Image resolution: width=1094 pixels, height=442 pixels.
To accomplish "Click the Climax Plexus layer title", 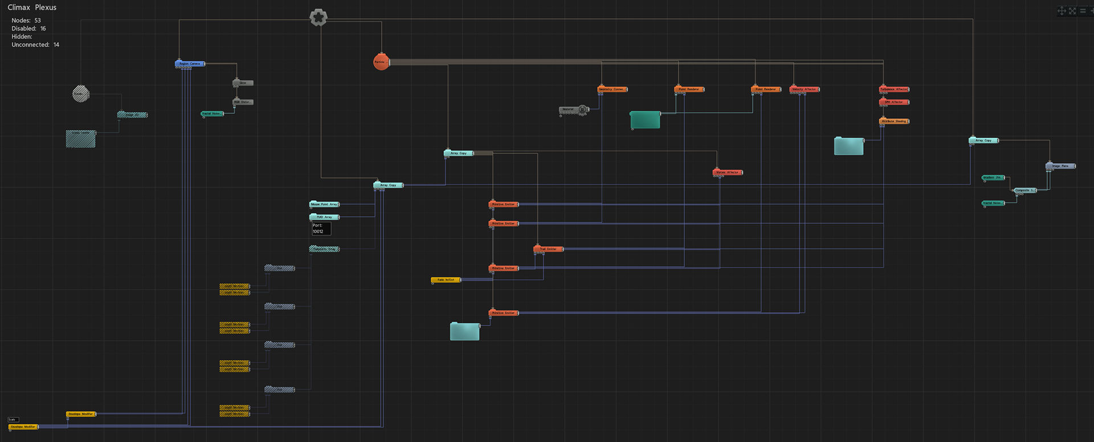I will coord(32,7).
